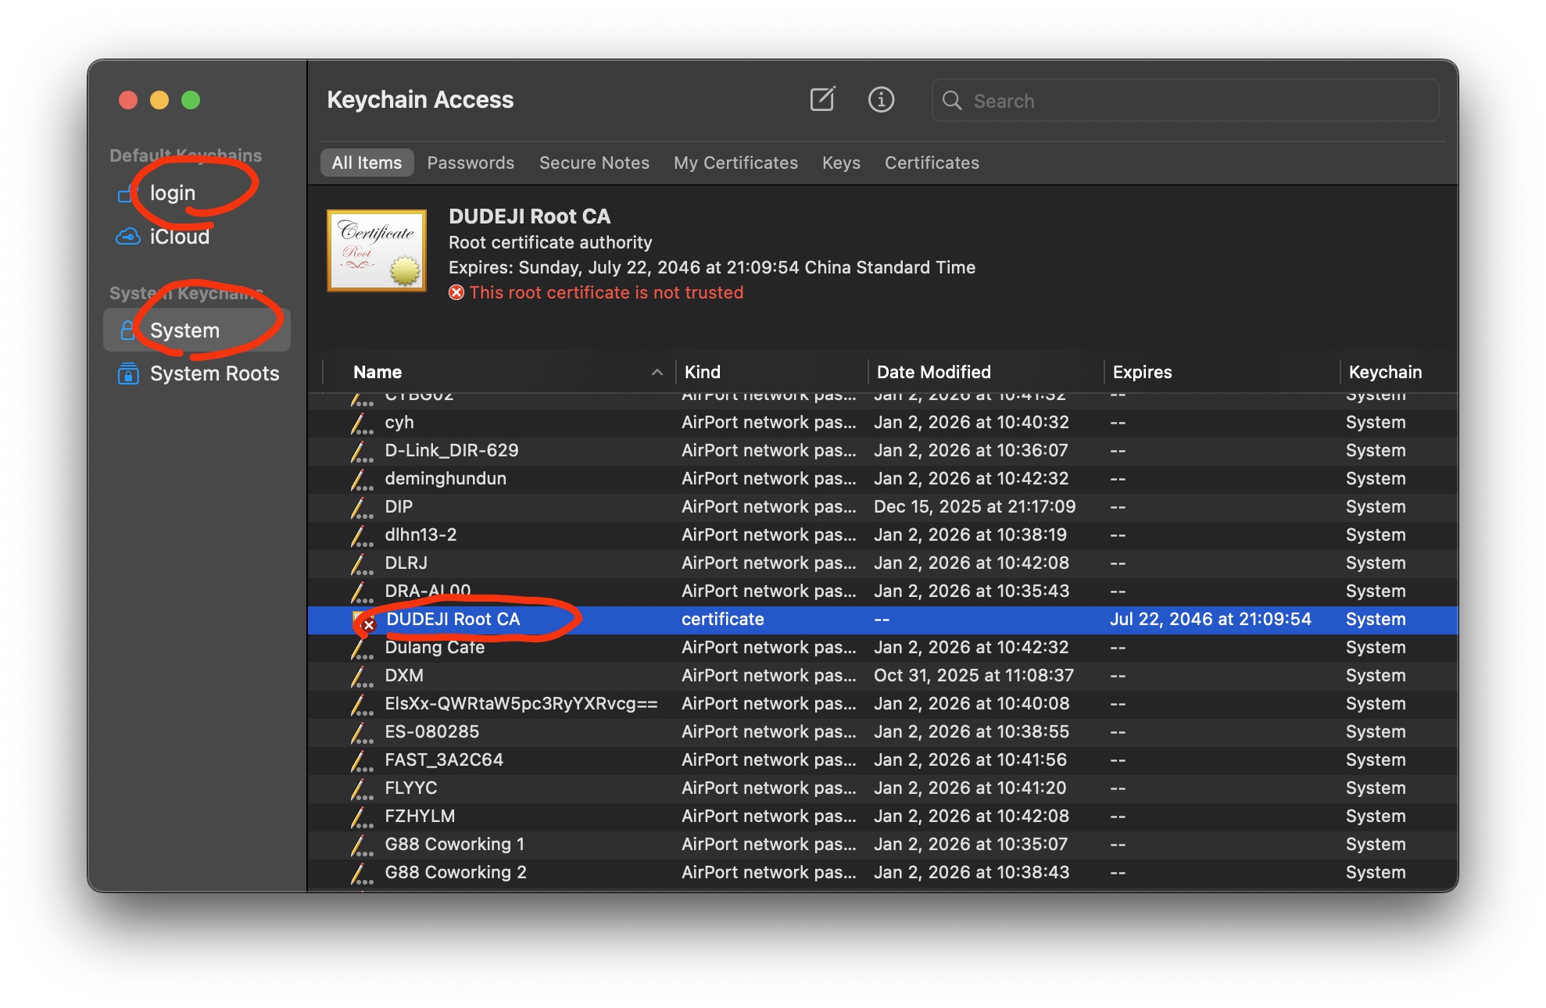The image size is (1546, 1008).
Task: Click the password icon for DRA-AL00
Action: coord(361,592)
